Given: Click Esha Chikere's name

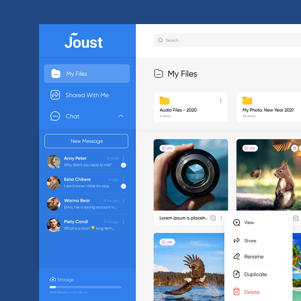Looking at the screenshot, I should (x=77, y=180).
